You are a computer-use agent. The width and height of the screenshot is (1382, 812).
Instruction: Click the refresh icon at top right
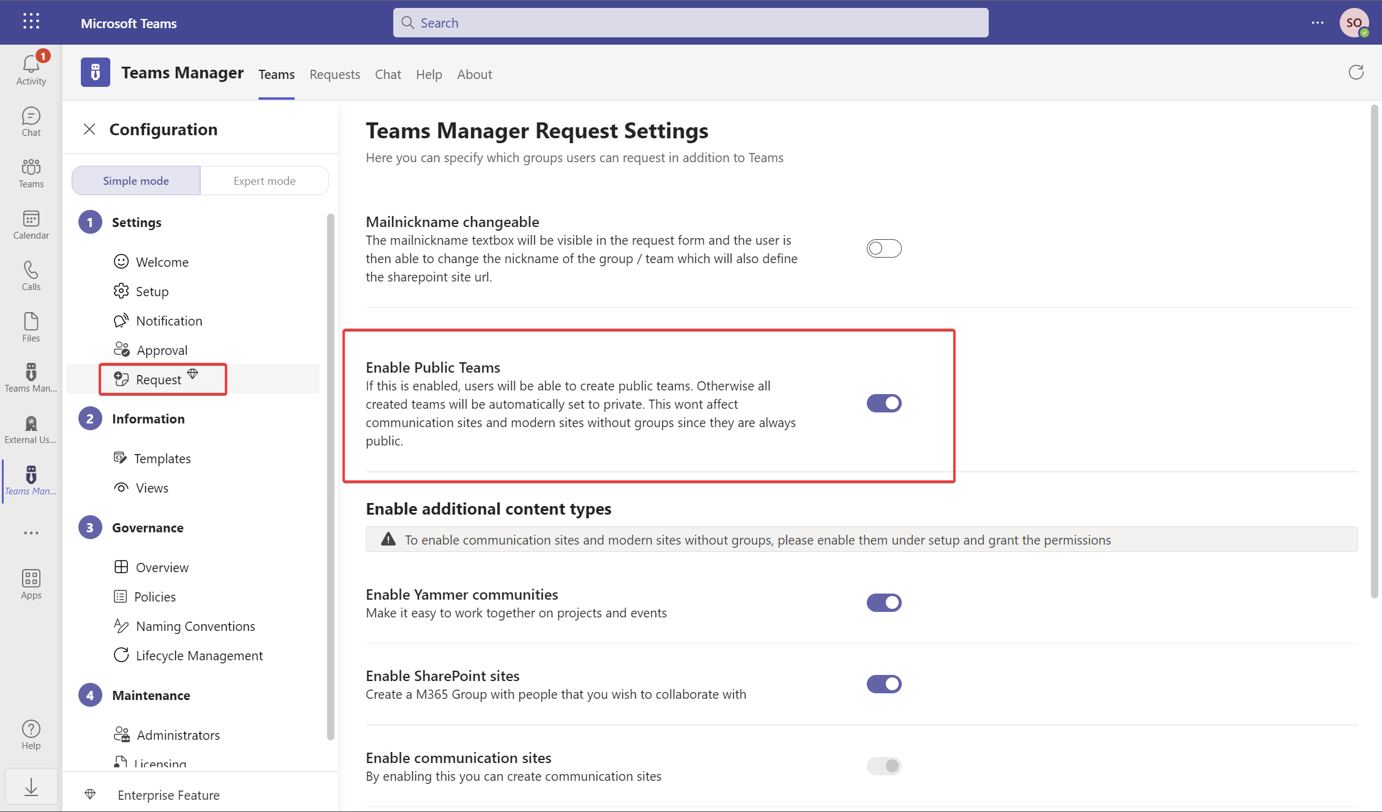1356,72
